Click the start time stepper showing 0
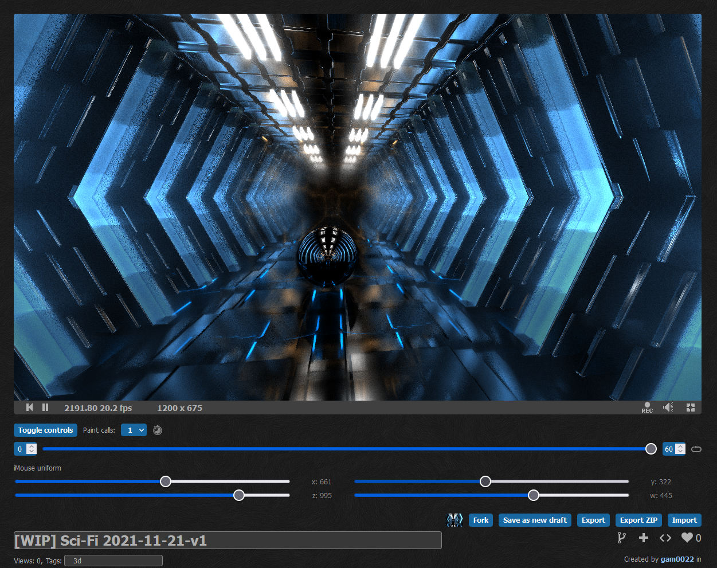The height and width of the screenshot is (568, 717). tap(25, 449)
